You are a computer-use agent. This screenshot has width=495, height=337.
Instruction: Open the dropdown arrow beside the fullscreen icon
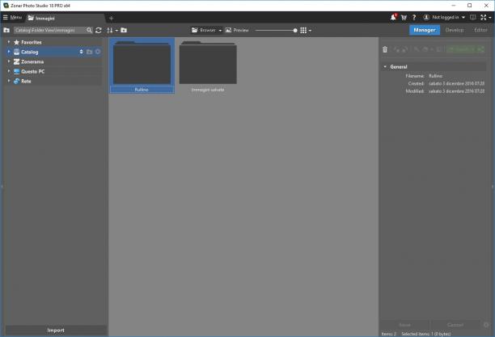(490, 18)
